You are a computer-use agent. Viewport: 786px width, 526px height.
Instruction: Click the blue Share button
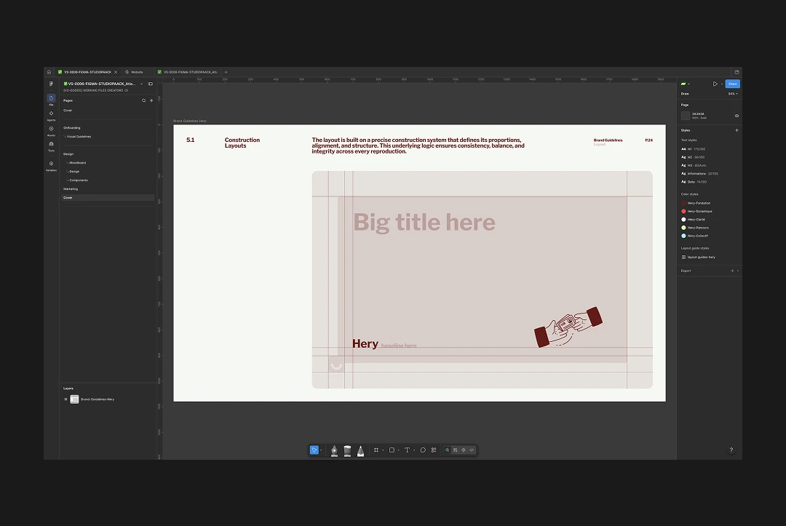click(732, 84)
